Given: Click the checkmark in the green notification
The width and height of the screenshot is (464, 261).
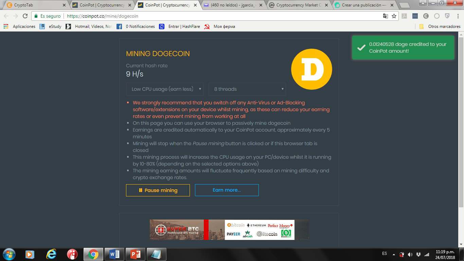Looking at the screenshot, I should pyautogui.click(x=361, y=48).
